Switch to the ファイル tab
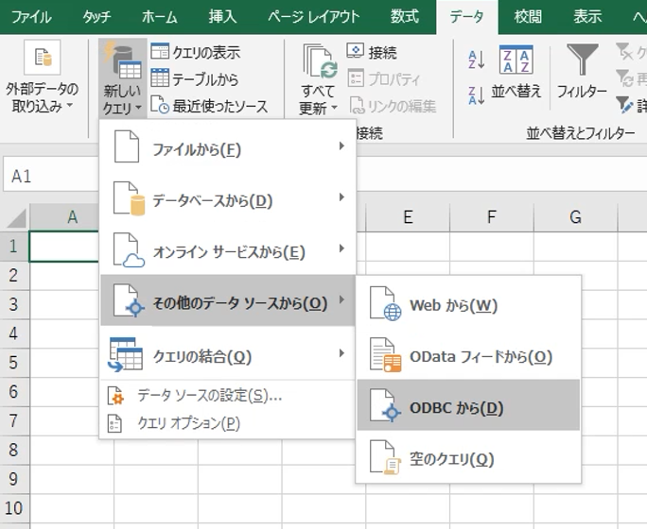 31,17
